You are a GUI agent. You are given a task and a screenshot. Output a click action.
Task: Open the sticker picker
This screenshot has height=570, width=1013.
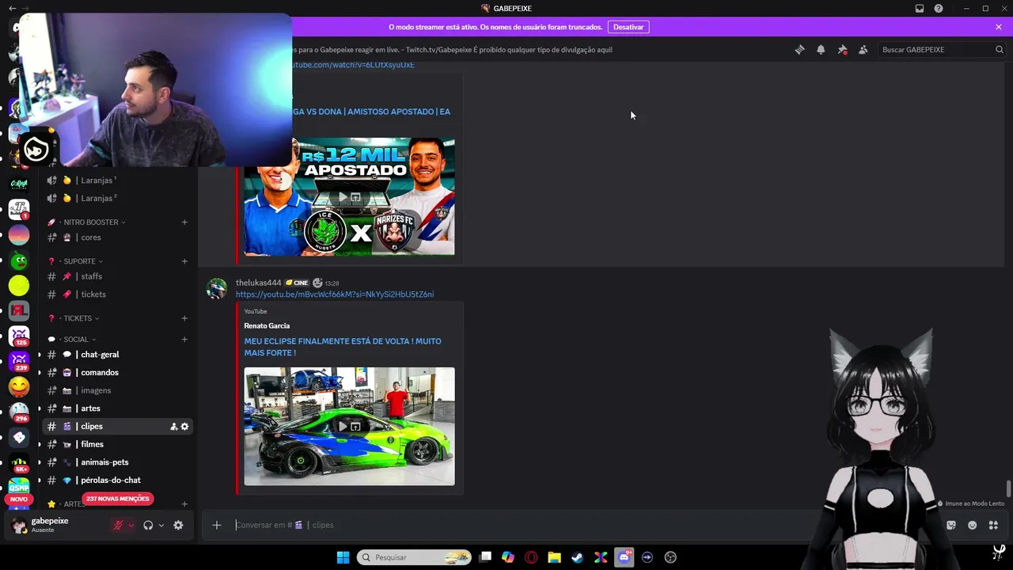pyautogui.click(x=951, y=525)
